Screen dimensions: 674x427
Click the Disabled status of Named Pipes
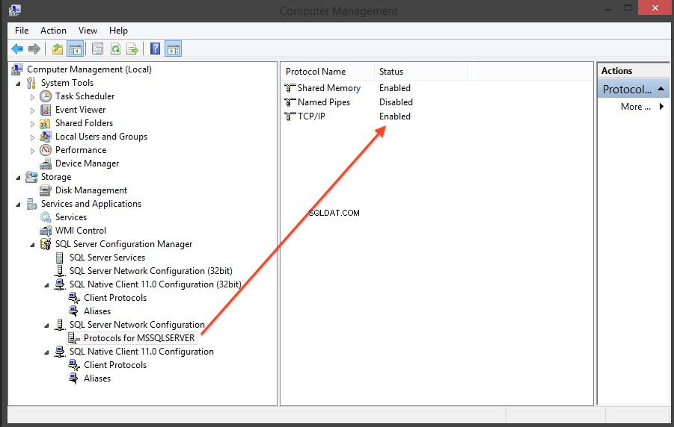[x=396, y=102]
